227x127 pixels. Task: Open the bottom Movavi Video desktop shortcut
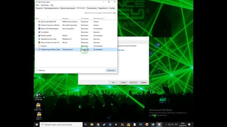pyautogui.click(x=39, y=116)
